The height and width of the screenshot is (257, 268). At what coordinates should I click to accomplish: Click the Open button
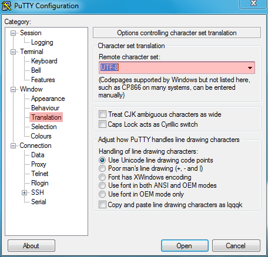(185, 246)
